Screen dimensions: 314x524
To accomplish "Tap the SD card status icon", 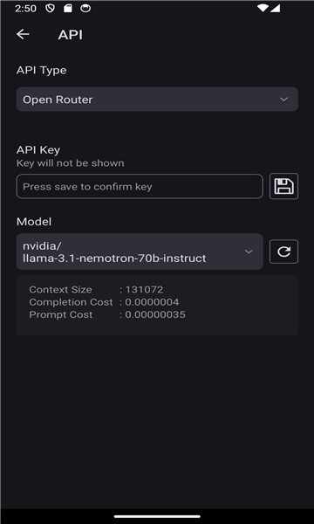I will pyautogui.click(x=68, y=9).
